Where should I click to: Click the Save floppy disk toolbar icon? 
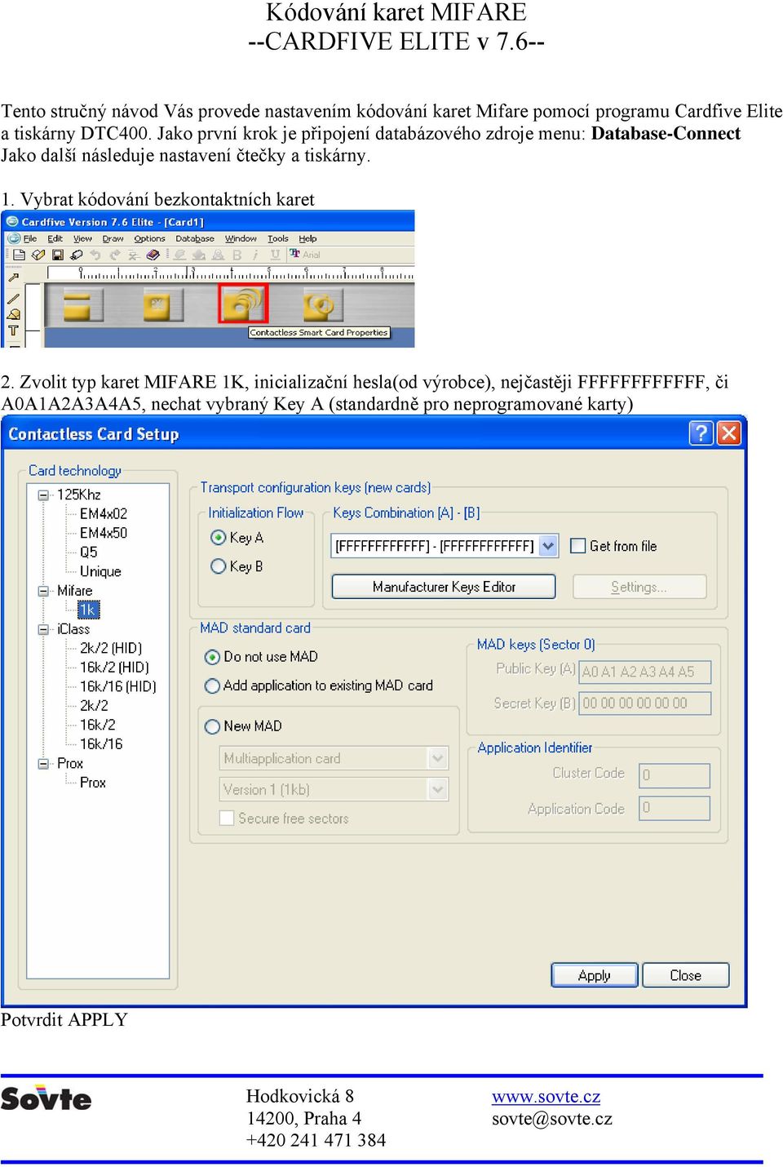57,255
